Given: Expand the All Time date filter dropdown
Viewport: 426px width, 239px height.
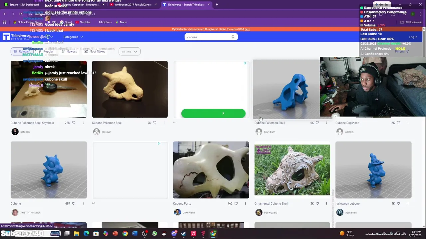Looking at the screenshot, I should tap(129, 52).
